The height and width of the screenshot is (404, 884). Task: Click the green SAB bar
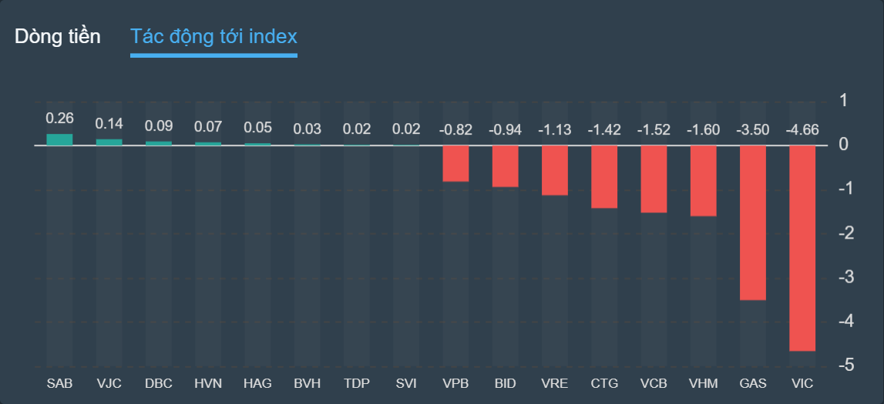(x=59, y=139)
